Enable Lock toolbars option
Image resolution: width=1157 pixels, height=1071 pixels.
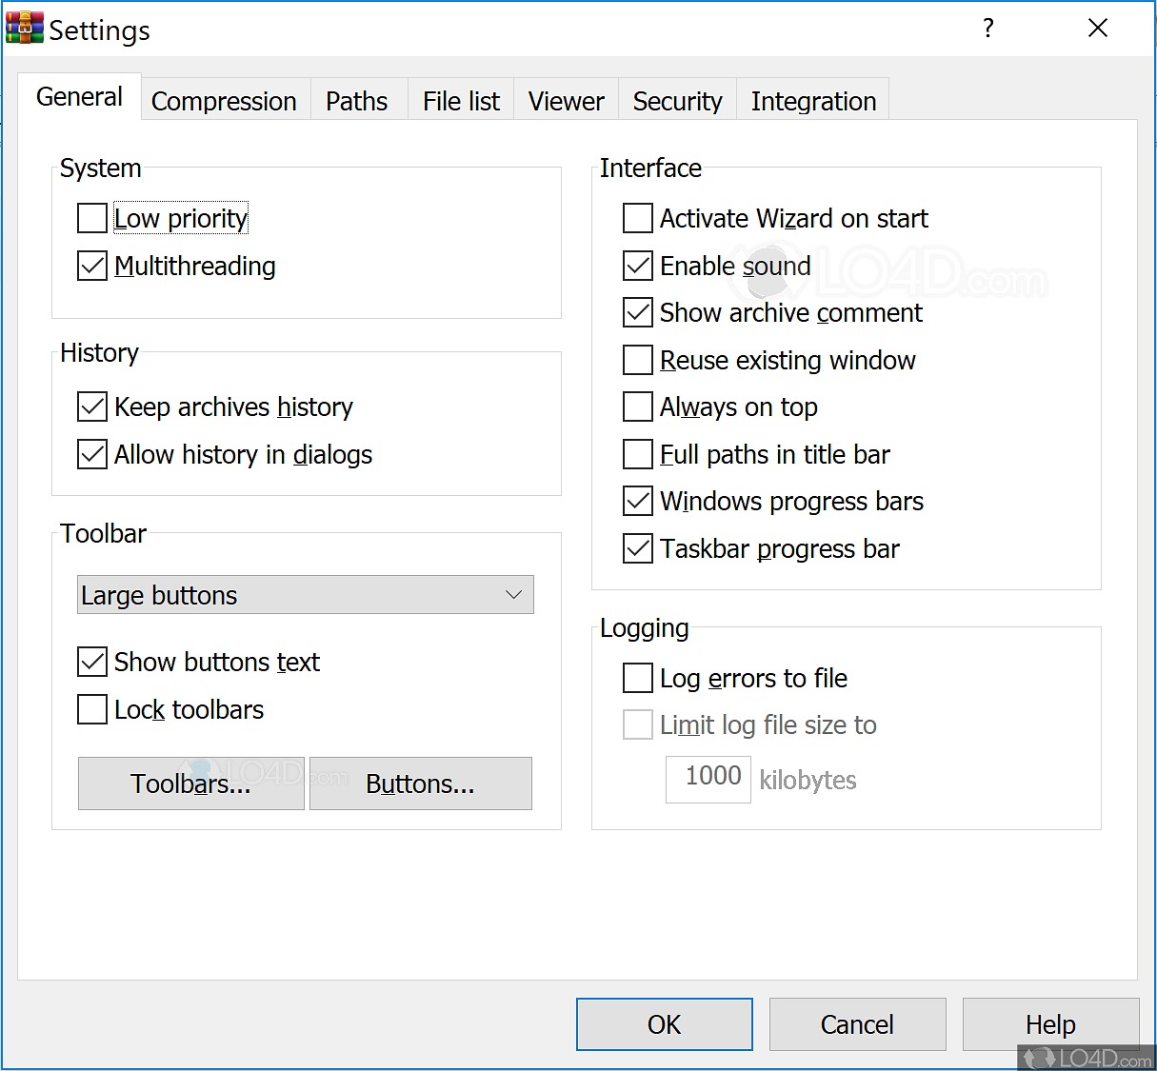tap(92, 709)
